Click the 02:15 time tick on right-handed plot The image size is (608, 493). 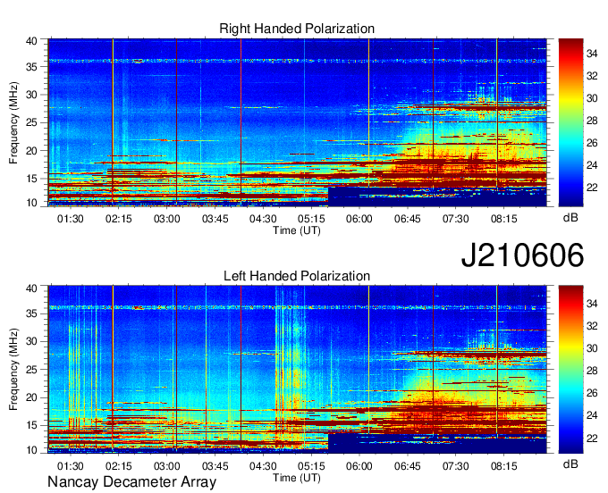point(119,219)
